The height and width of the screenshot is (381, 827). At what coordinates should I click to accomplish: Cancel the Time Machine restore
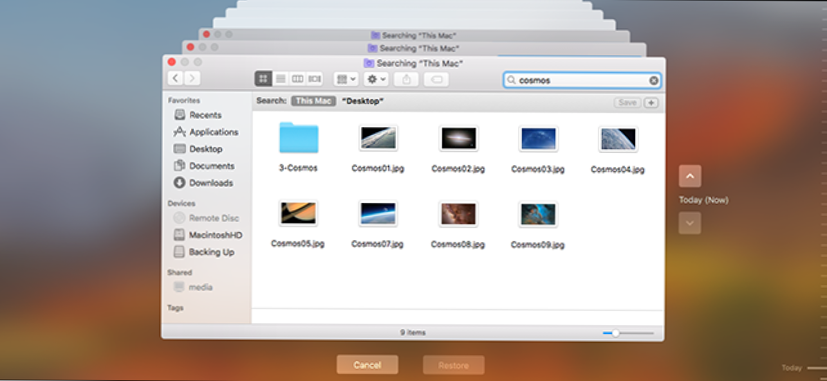367,365
